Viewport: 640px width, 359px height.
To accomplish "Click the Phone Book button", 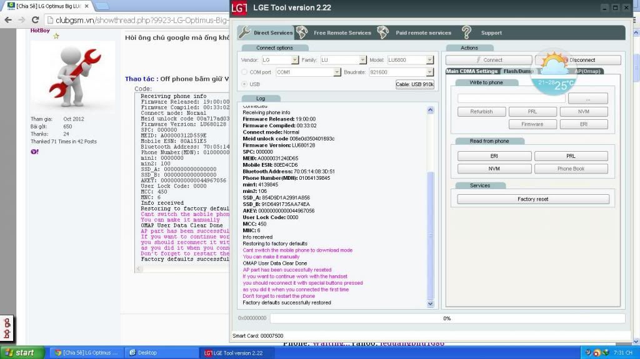I will point(571,169).
